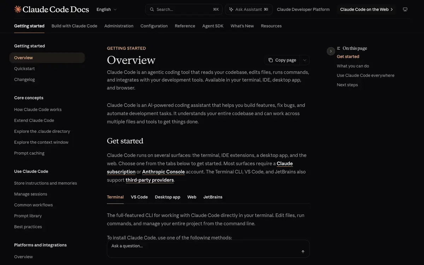Click the Ask a question input field

pos(208,249)
